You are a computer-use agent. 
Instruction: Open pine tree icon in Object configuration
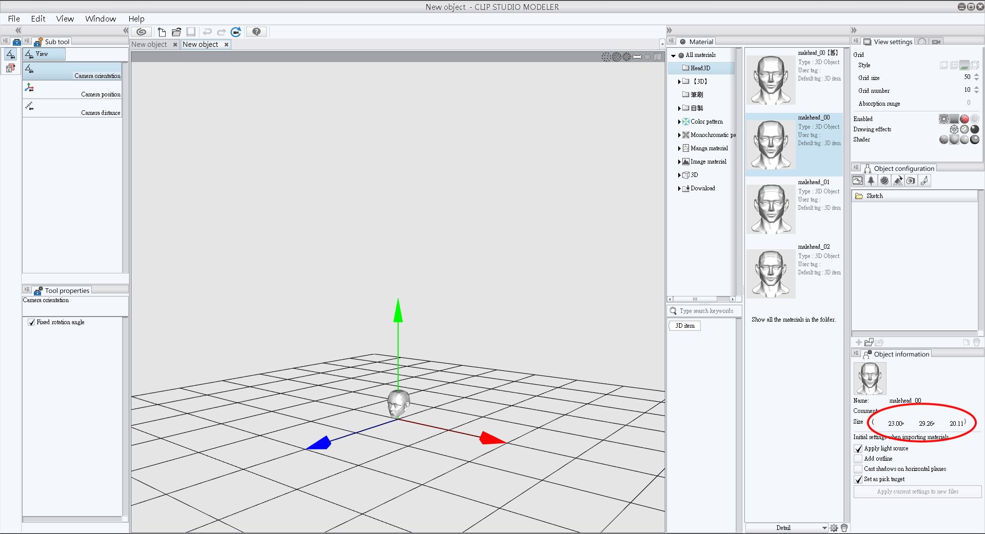click(x=871, y=181)
